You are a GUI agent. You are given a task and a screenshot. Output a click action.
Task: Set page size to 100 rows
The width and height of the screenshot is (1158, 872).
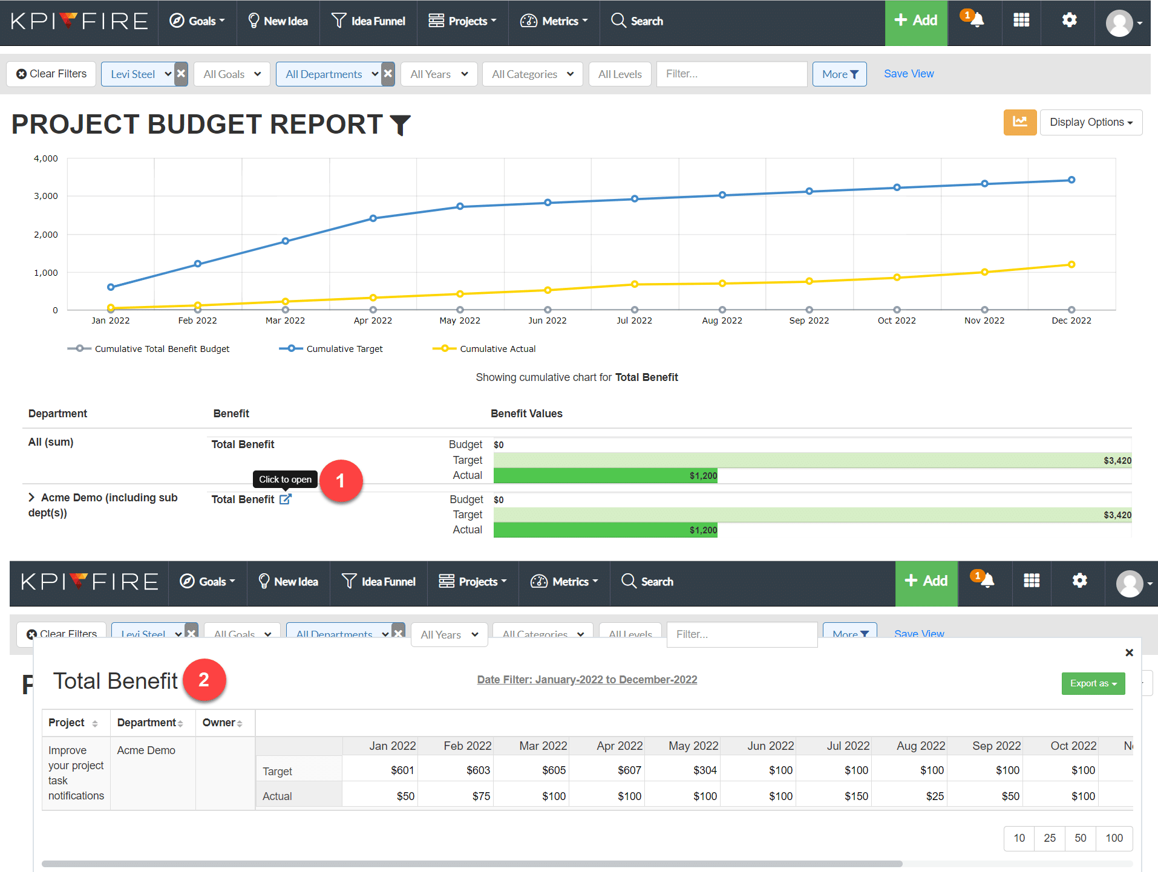(1114, 838)
